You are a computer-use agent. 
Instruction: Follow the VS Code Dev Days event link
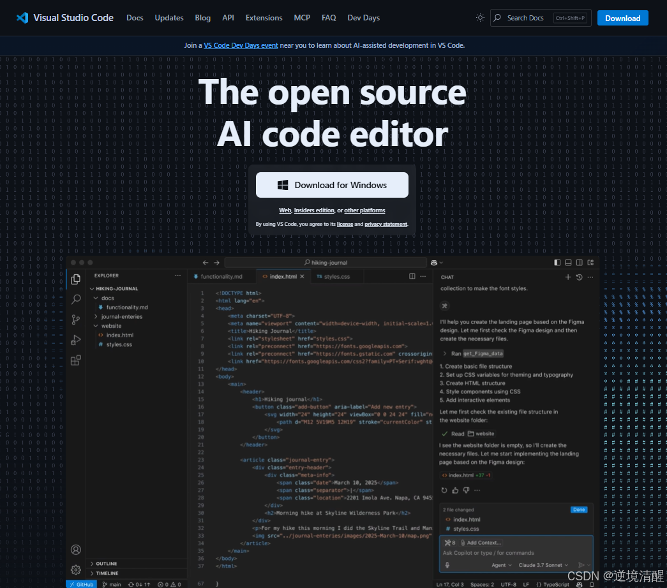click(241, 45)
